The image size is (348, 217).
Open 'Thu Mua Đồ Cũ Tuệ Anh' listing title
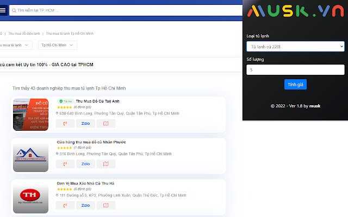click(x=98, y=101)
